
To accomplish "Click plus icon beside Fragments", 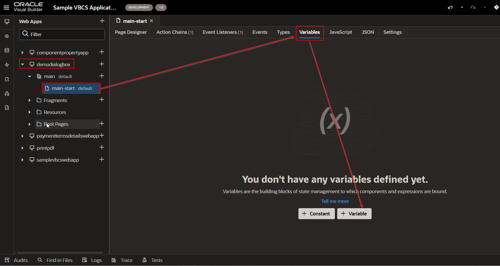I will pos(102,99).
